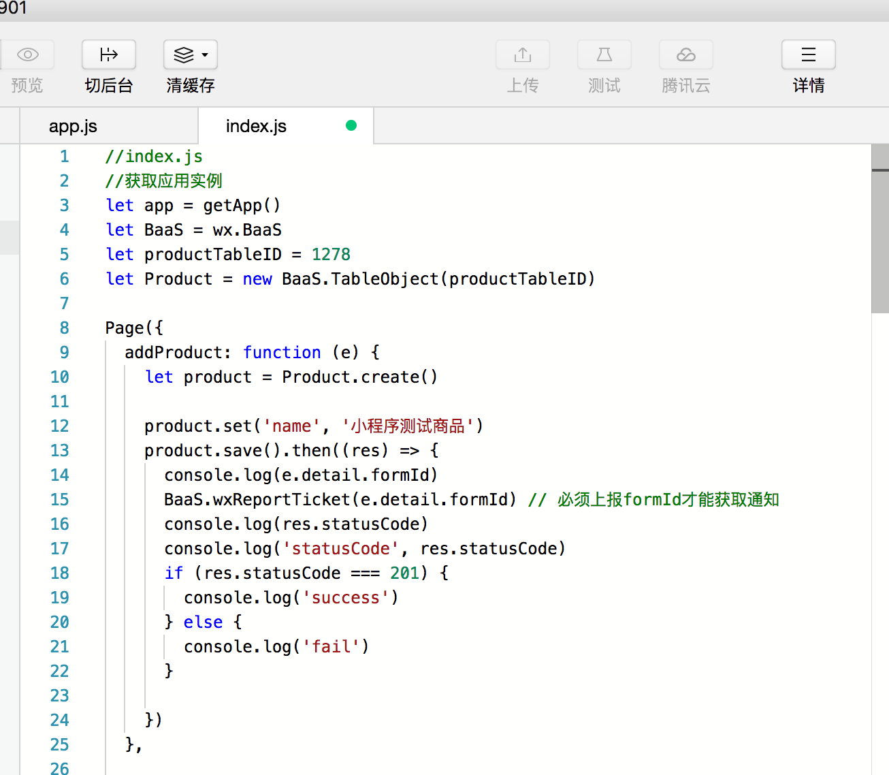
Task: Click the 清缓存 layers icon
Action: pyautogui.click(x=184, y=54)
